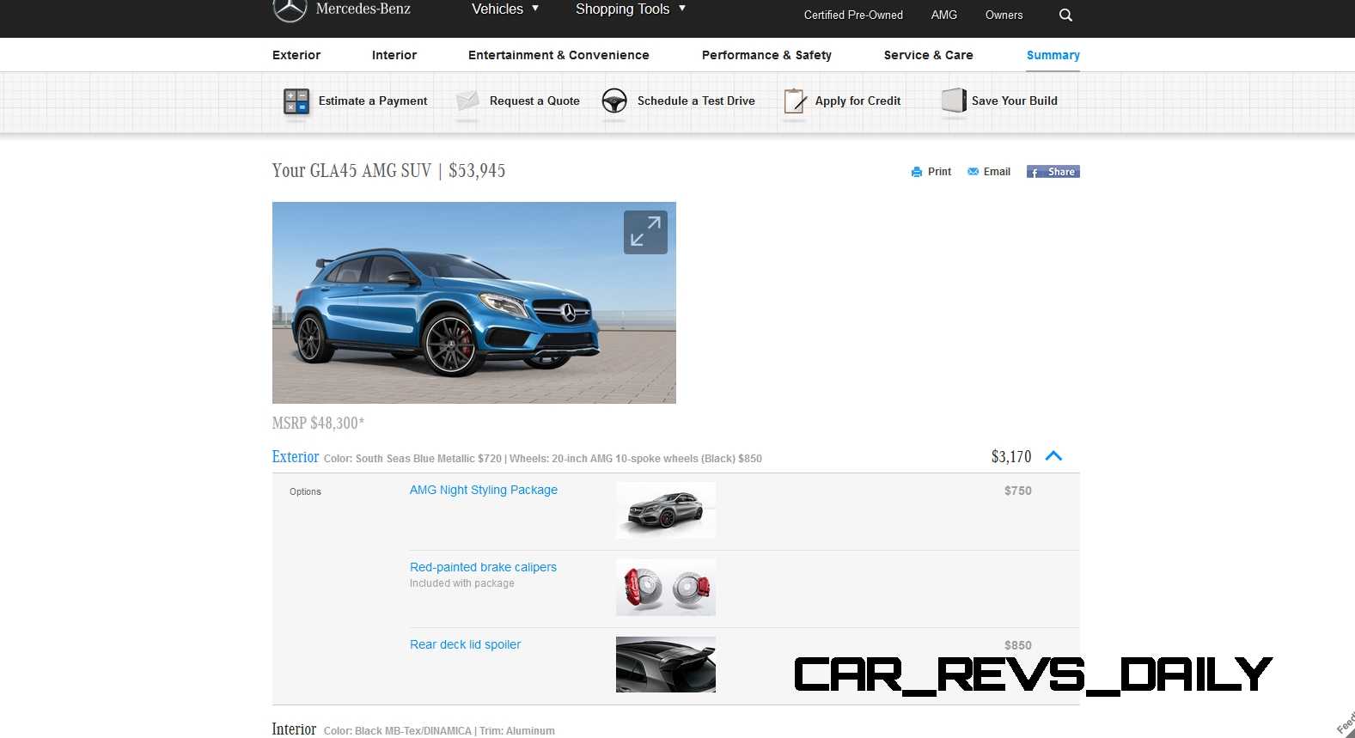The height and width of the screenshot is (738, 1355).
Task: Open Performance & Safety tab
Action: tap(766, 55)
